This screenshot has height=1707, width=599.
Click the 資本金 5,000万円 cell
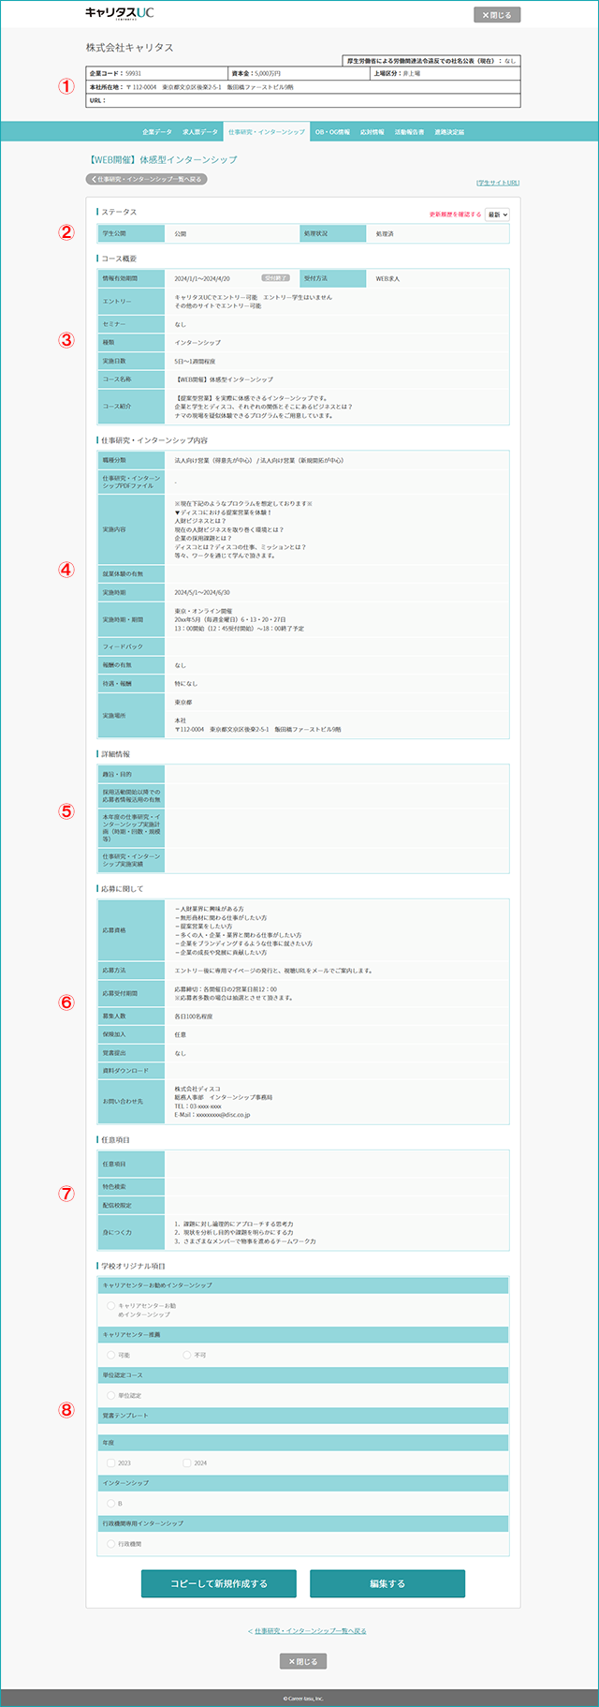299,73
